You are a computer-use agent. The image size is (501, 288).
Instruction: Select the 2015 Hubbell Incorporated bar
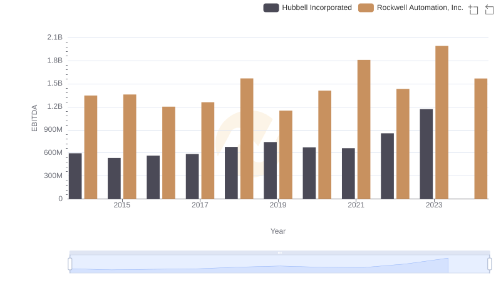[114, 179]
